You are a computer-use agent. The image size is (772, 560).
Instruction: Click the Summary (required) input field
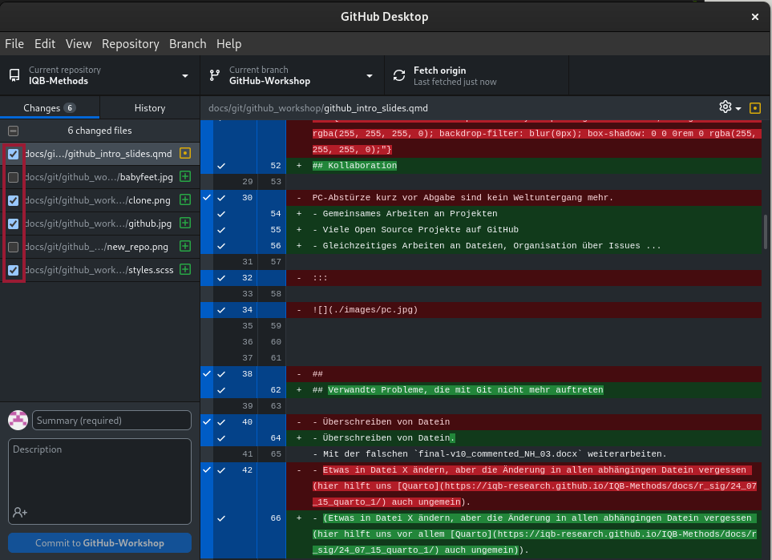coord(111,421)
